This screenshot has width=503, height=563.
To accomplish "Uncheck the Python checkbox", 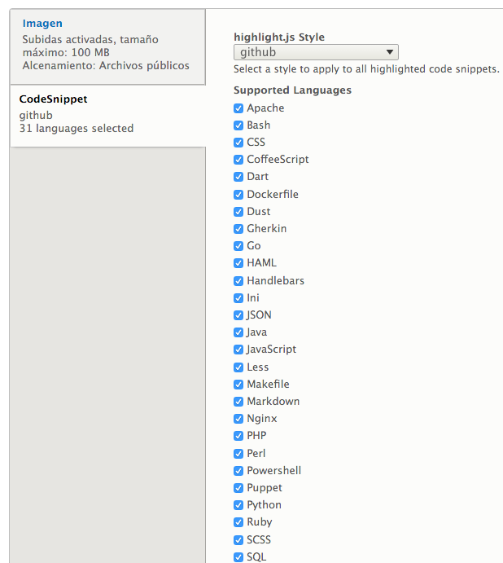I will pyautogui.click(x=238, y=505).
